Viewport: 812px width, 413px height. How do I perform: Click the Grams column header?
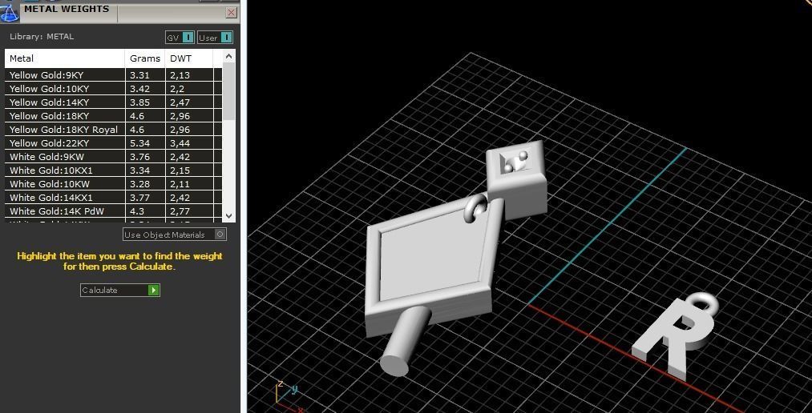(145, 58)
